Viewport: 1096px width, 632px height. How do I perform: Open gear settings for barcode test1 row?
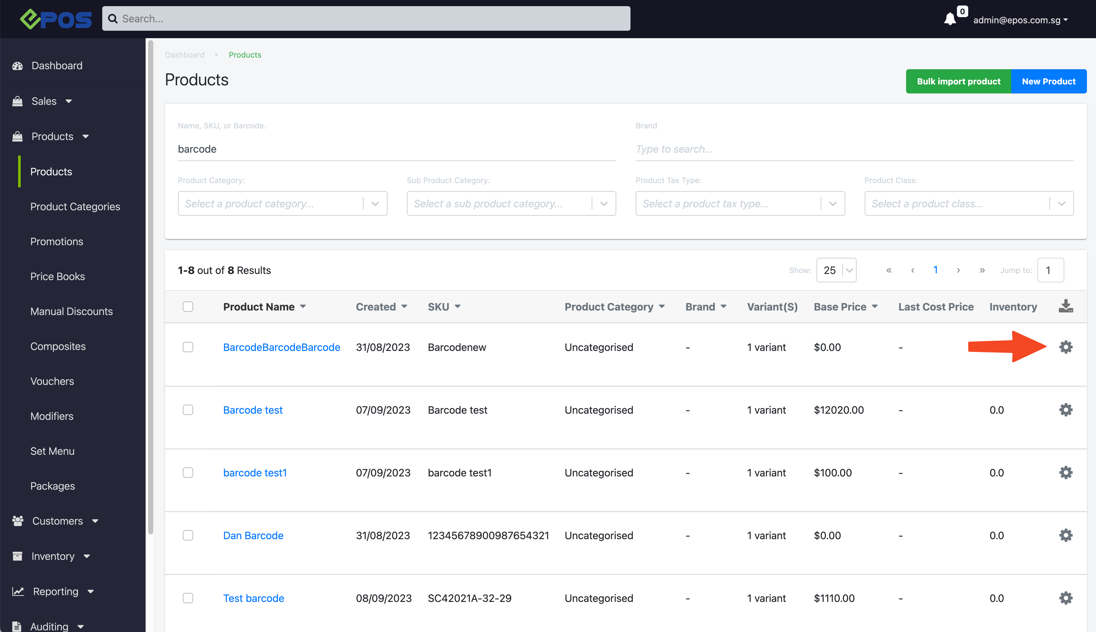[x=1066, y=472]
